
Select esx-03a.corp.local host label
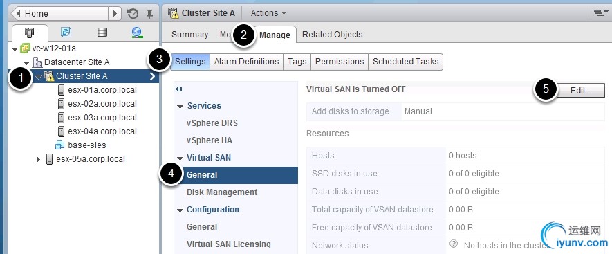(102, 117)
